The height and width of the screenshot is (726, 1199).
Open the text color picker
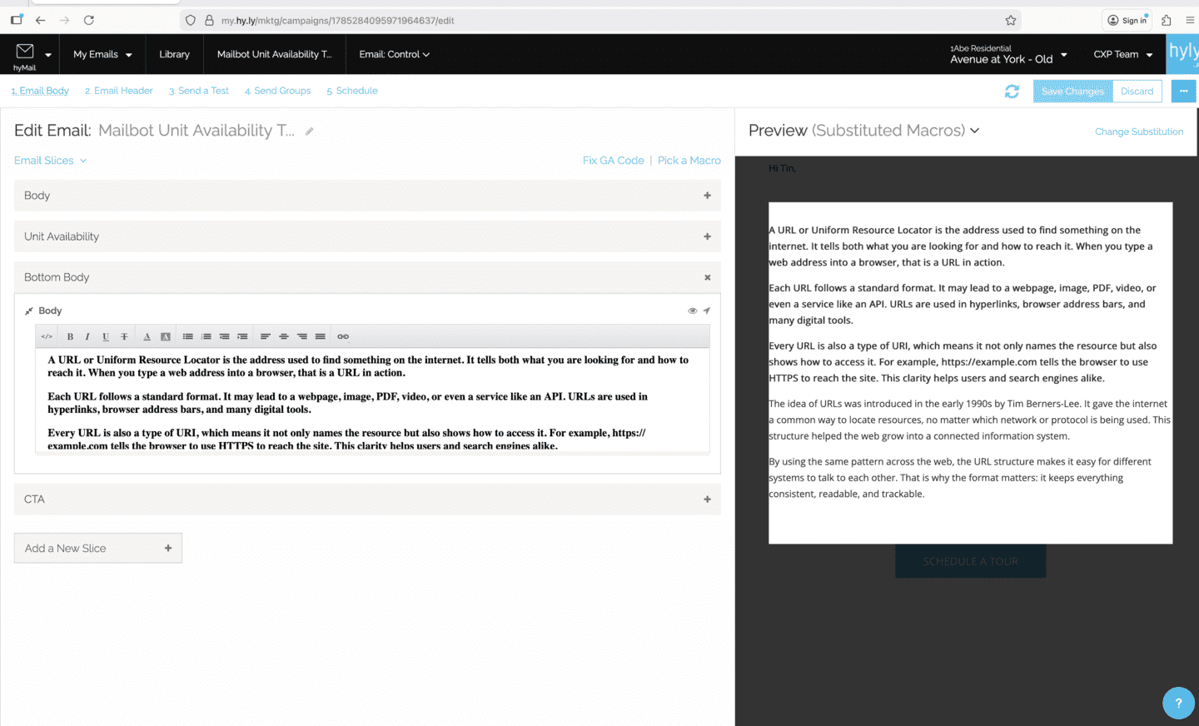point(147,336)
